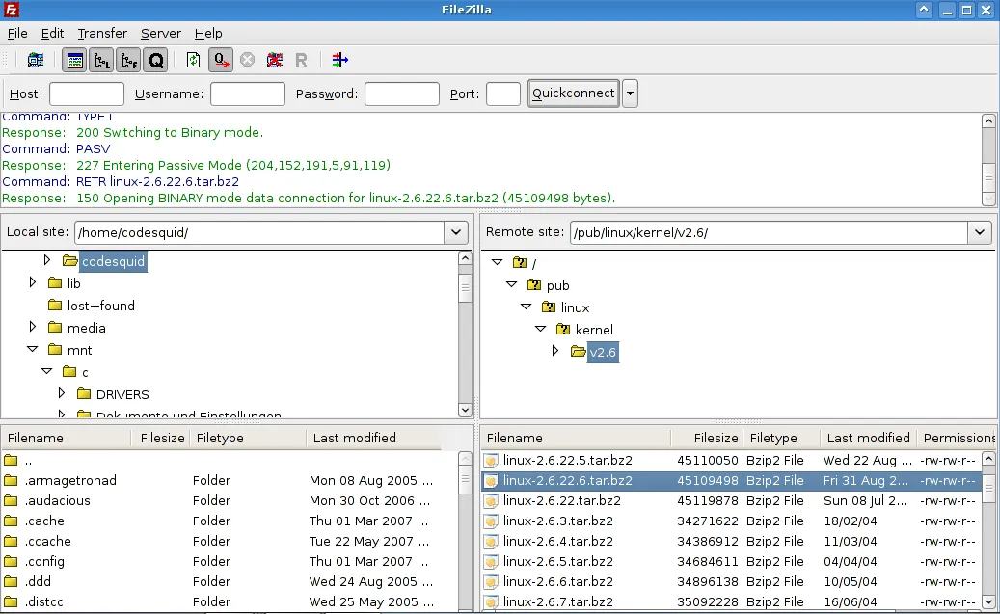Expand the remote v2.6 folder
The width and height of the screenshot is (1000, 614).
point(554,351)
